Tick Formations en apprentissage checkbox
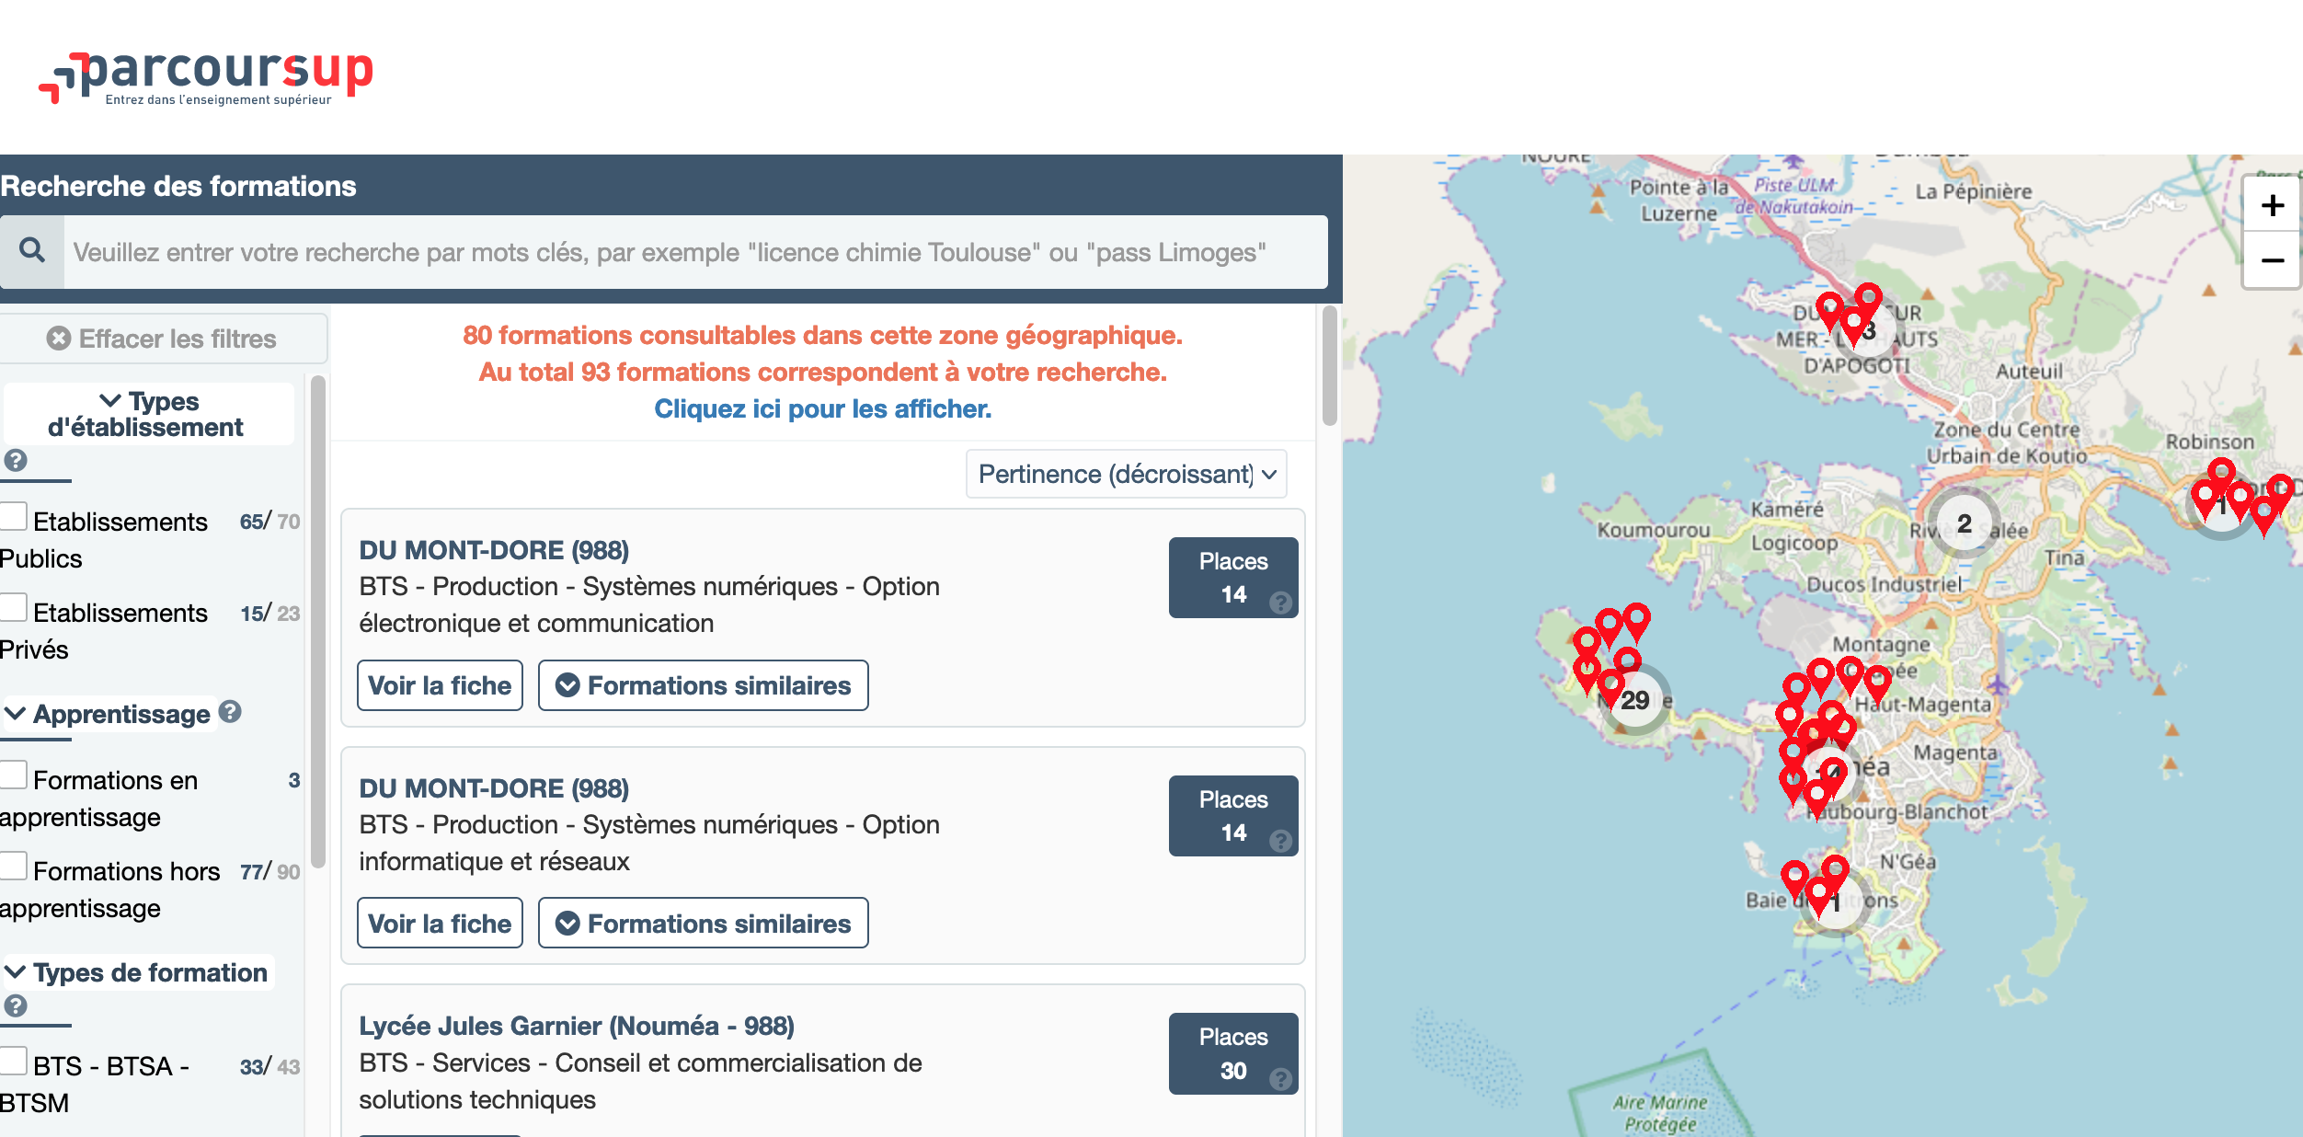The height and width of the screenshot is (1137, 2303). (x=14, y=775)
